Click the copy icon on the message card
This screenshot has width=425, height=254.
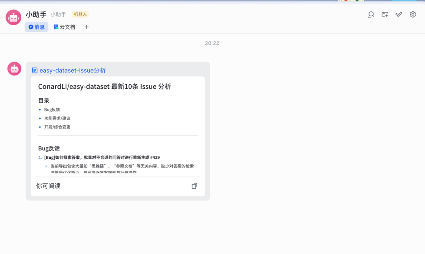(x=194, y=186)
